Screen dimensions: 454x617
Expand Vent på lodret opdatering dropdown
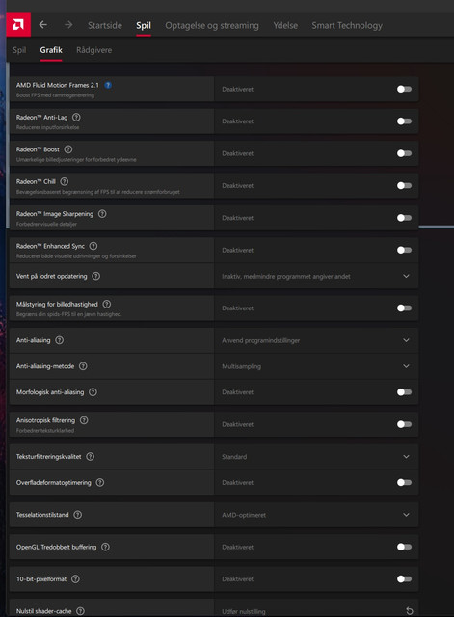coord(316,276)
